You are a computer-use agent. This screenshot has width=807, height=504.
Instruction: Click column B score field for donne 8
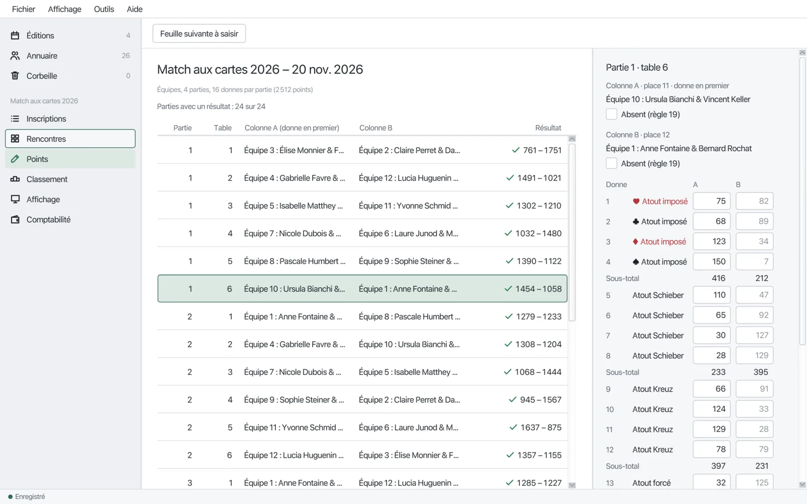pos(755,355)
